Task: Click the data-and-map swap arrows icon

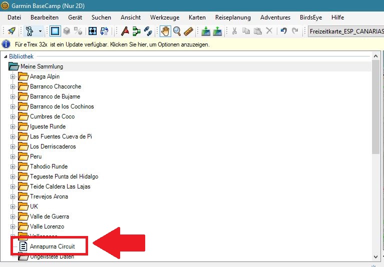Action: 104,31
